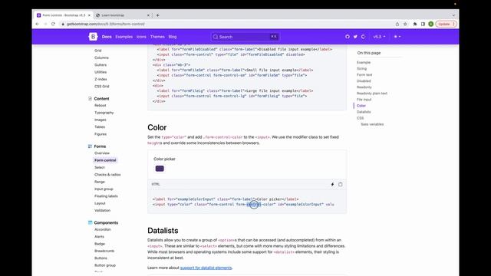Open the Range sidebar link
491x276 pixels.
[x=100, y=182]
